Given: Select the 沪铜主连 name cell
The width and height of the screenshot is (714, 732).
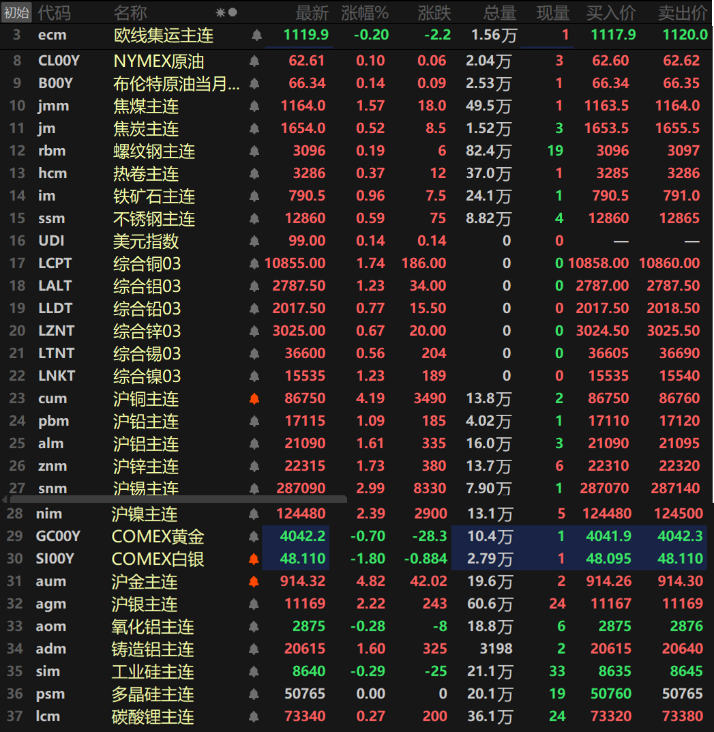Looking at the screenshot, I should [146, 398].
